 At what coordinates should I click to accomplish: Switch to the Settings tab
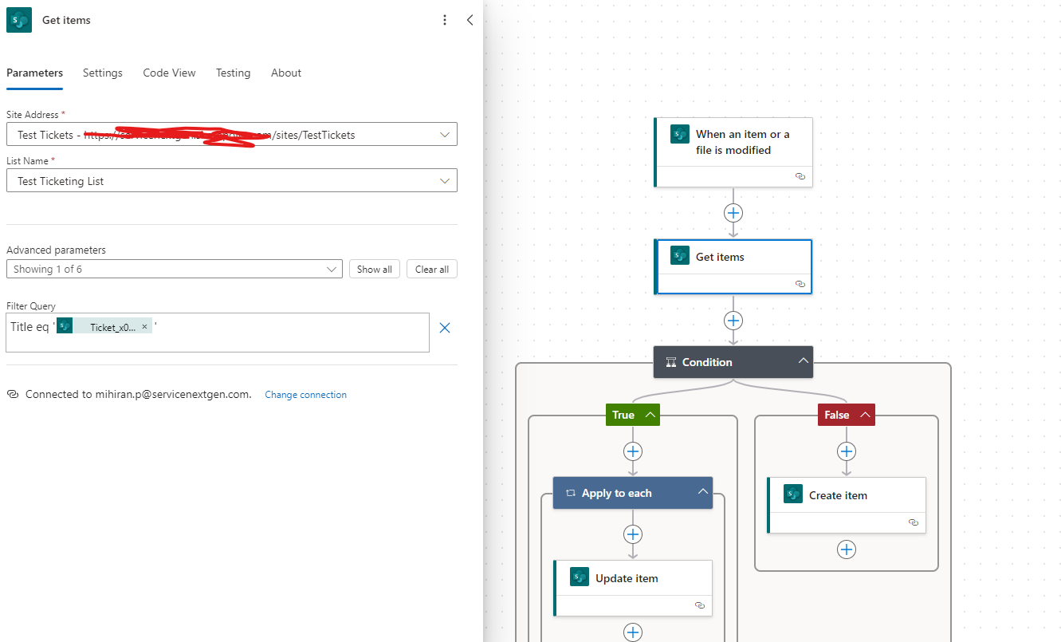103,73
